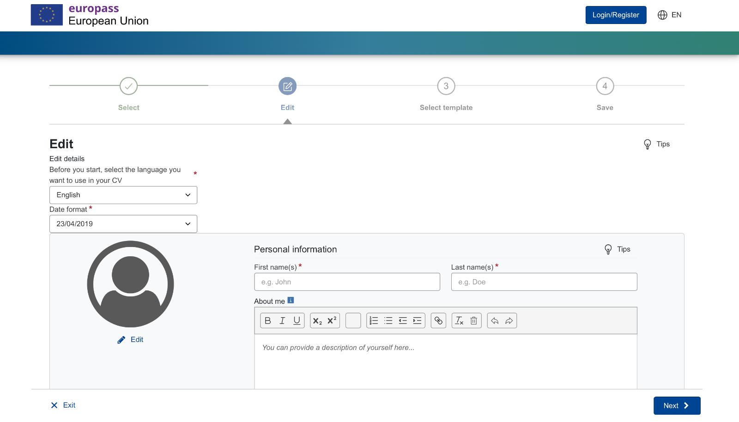Toggle italic formatting in editor toolbar
This screenshot has width=739, height=422.
pos(282,320)
